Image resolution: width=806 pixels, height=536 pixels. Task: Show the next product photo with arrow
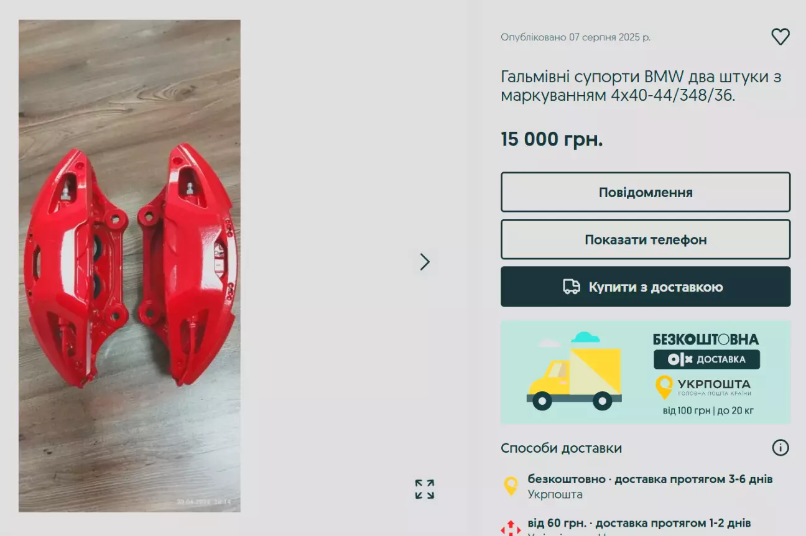point(425,262)
